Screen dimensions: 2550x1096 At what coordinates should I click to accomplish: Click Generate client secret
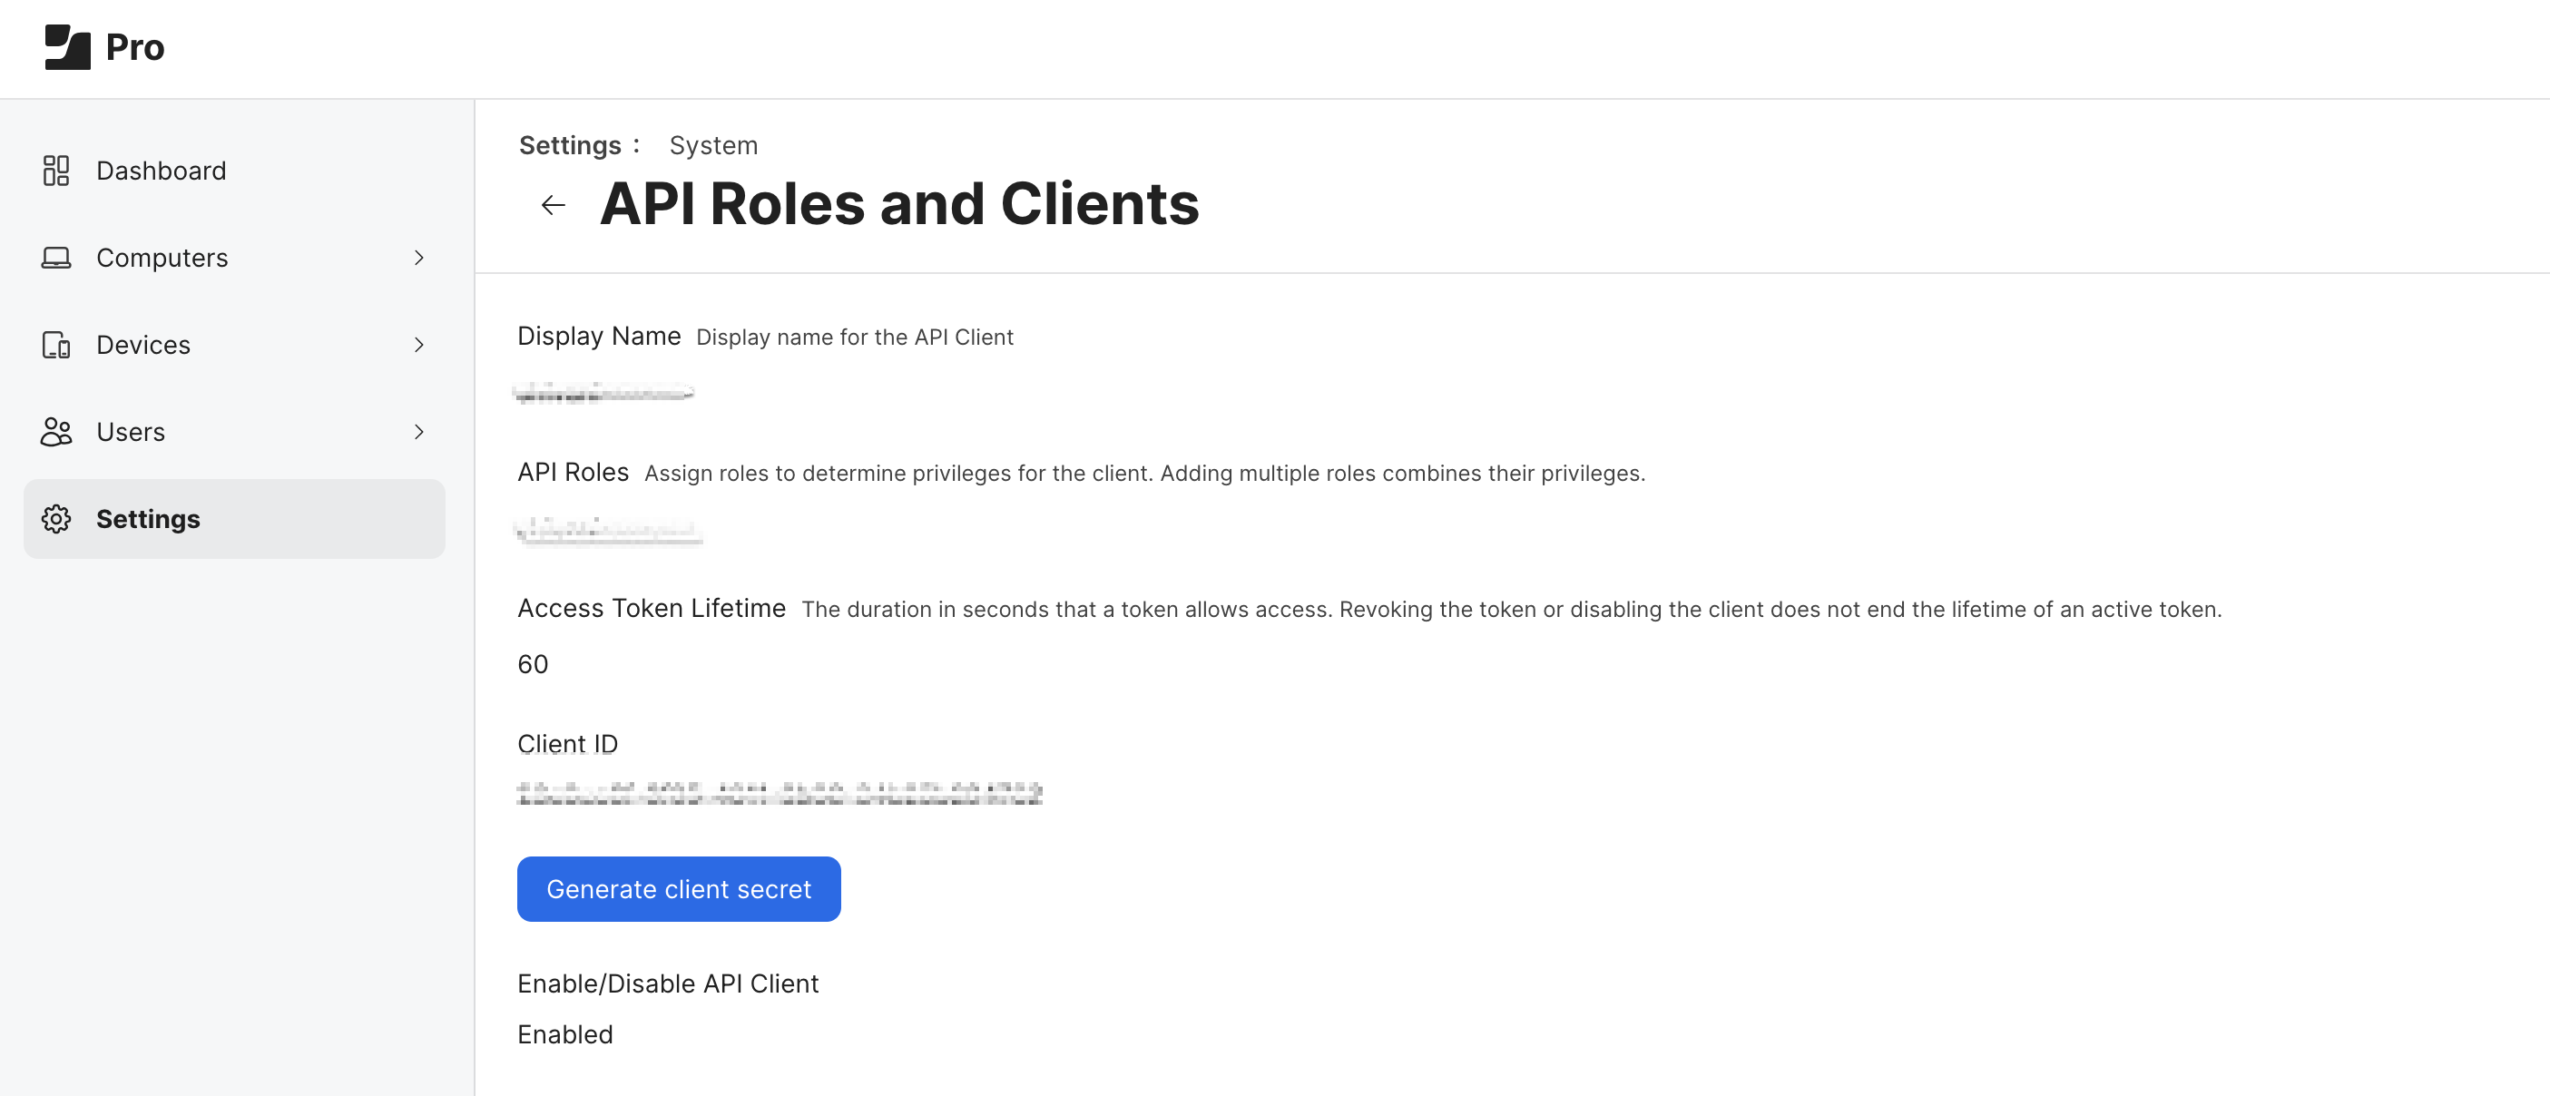pyautogui.click(x=678, y=888)
